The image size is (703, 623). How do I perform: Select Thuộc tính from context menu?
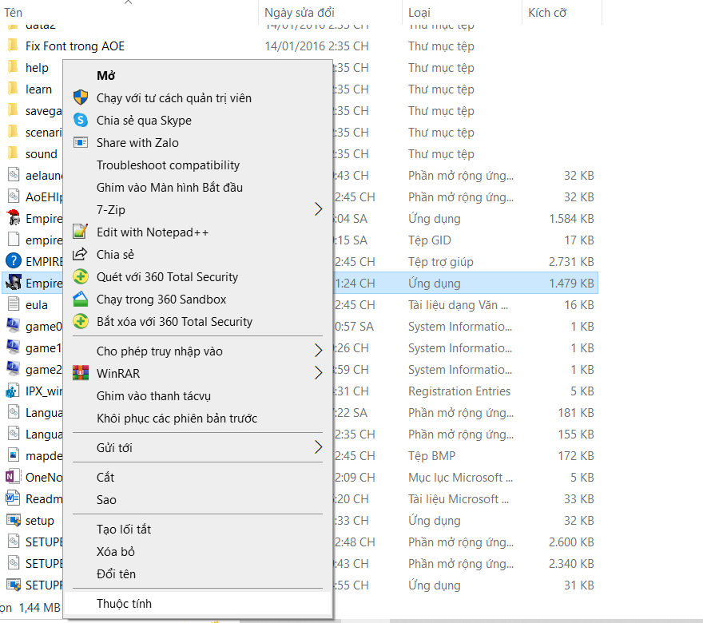pos(124,604)
